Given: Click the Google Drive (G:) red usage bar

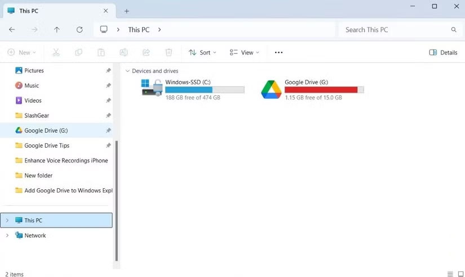Looking at the screenshot, I should point(324,89).
